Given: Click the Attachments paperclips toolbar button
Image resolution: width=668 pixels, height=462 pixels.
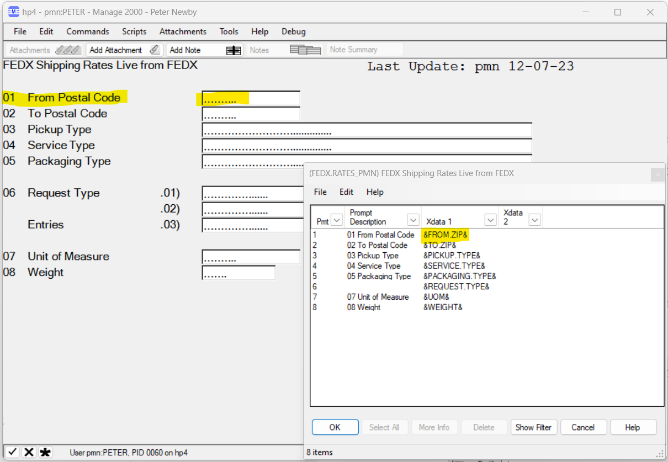Looking at the screenshot, I should pos(45,50).
